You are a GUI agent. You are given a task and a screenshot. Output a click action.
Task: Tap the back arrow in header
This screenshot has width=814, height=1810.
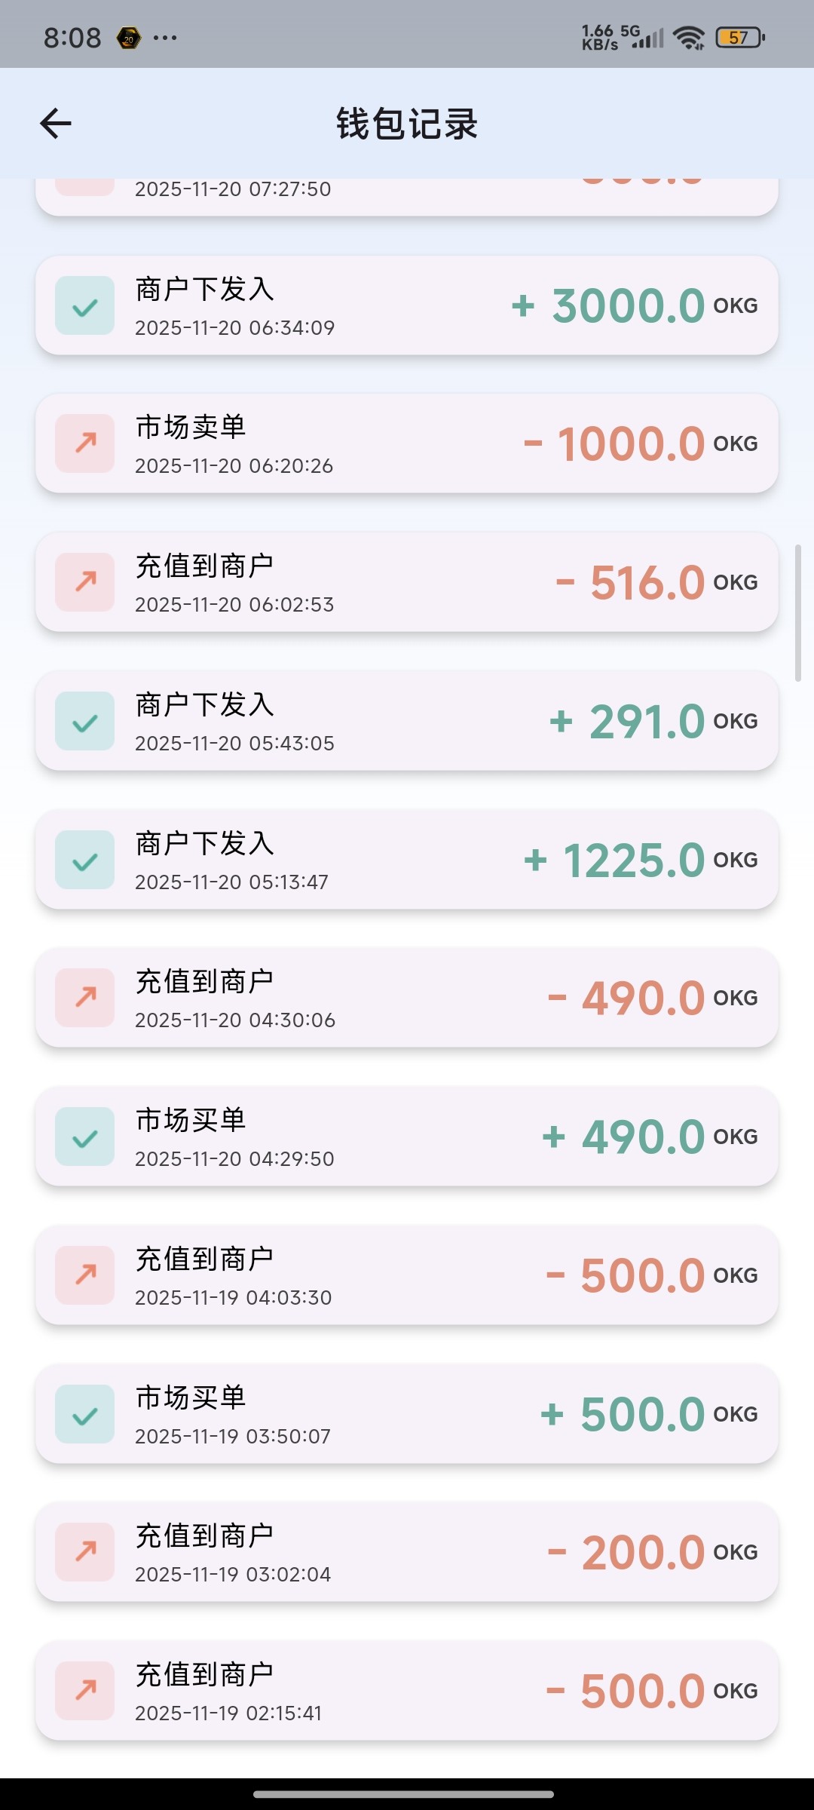tap(56, 124)
